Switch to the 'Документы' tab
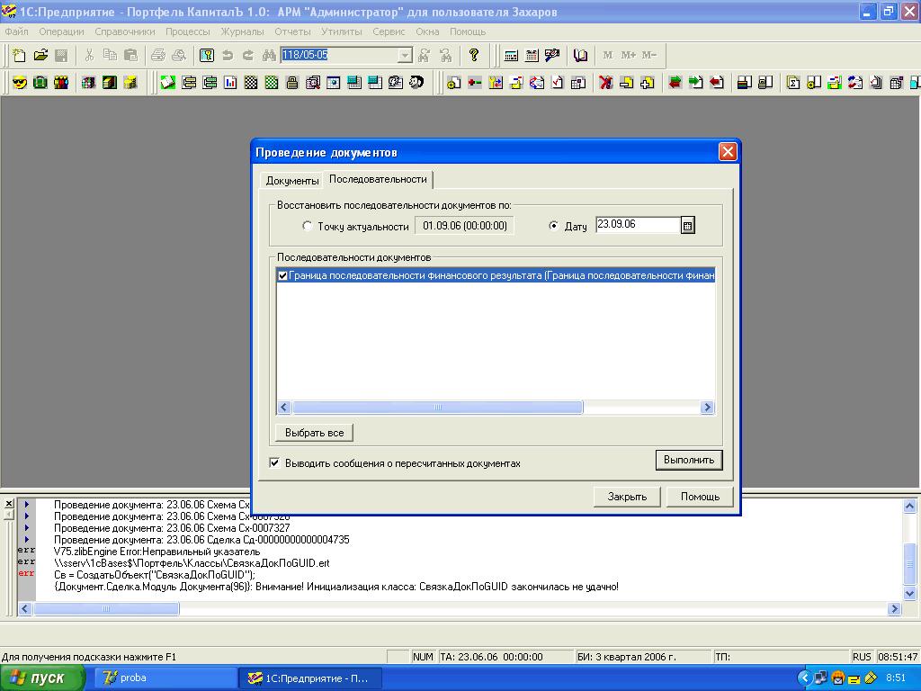Viewport: 921px width, 691px height. (292, 181)
